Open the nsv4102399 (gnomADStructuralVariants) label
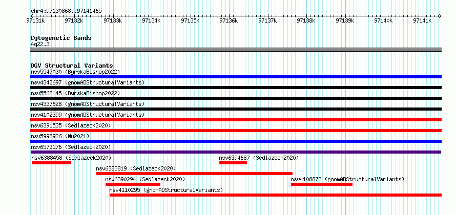Screen dimensions: 456x215 coord(88,115)
